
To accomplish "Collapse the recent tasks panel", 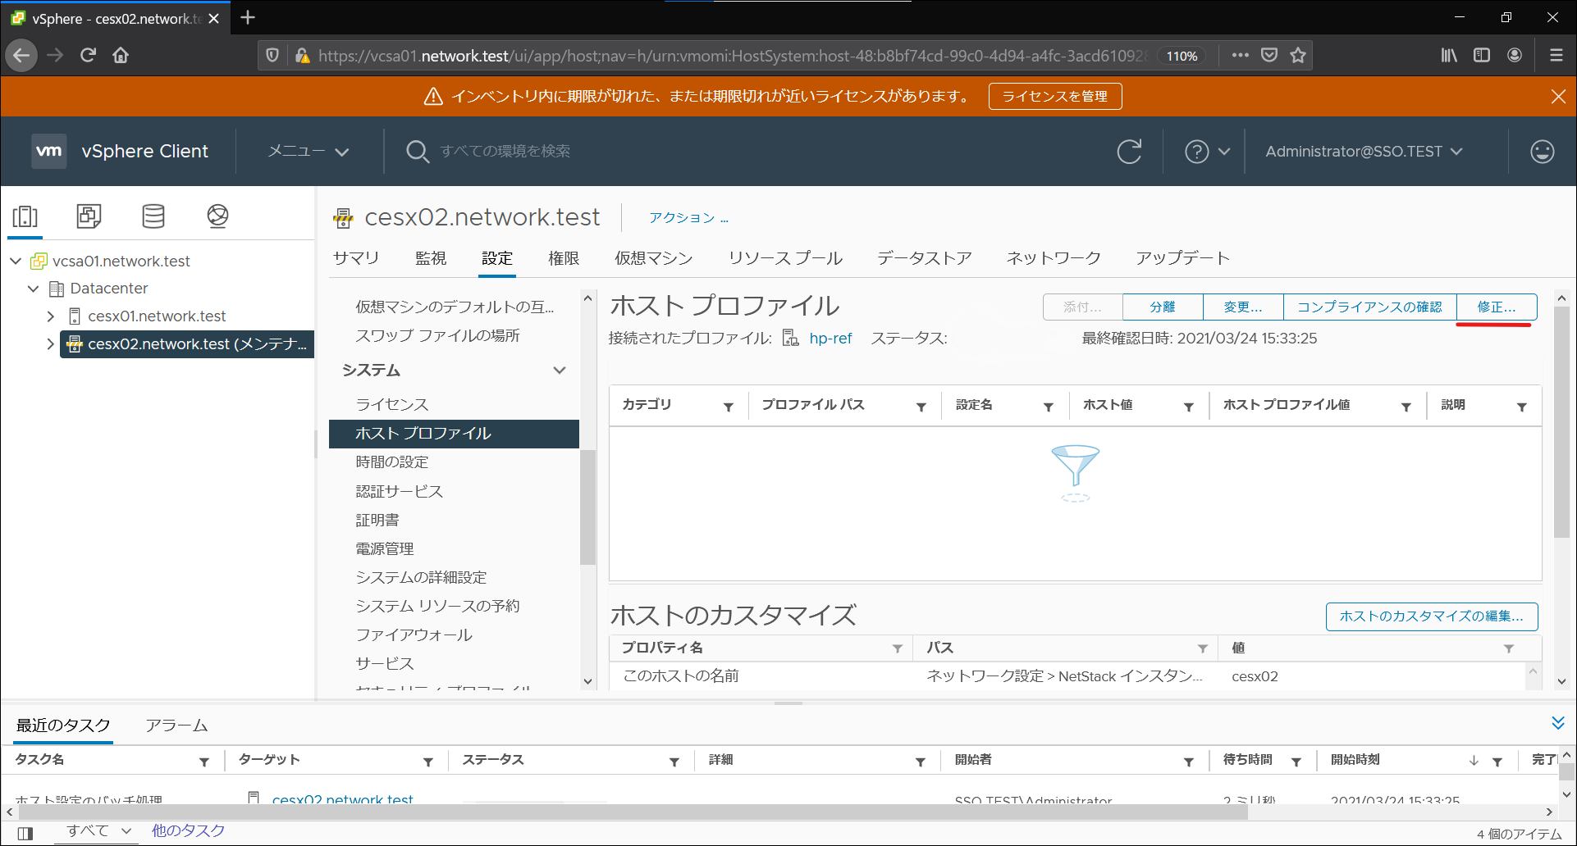I will [1557, 723].
